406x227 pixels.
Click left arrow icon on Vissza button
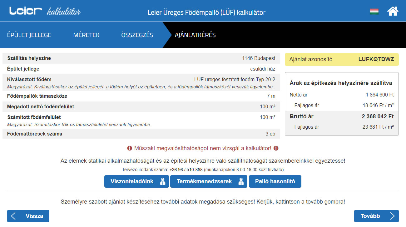click(13, 216)
